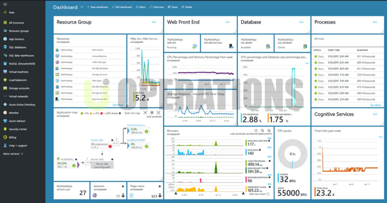Open Virtual networks icon
Image resolution: width=387 pixels, height=203 pixels.
tap(5, 96)
